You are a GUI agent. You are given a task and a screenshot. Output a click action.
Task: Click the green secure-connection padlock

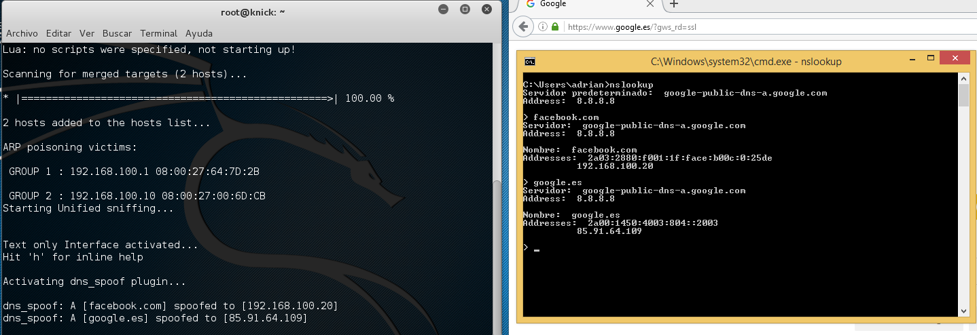pos(555,28)
